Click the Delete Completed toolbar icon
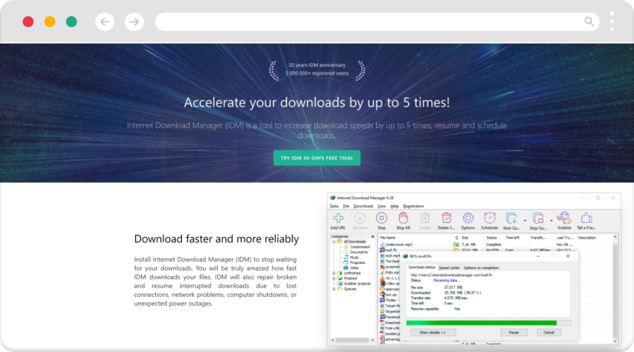This screenshot has width=634, height=352. [446, 221]
